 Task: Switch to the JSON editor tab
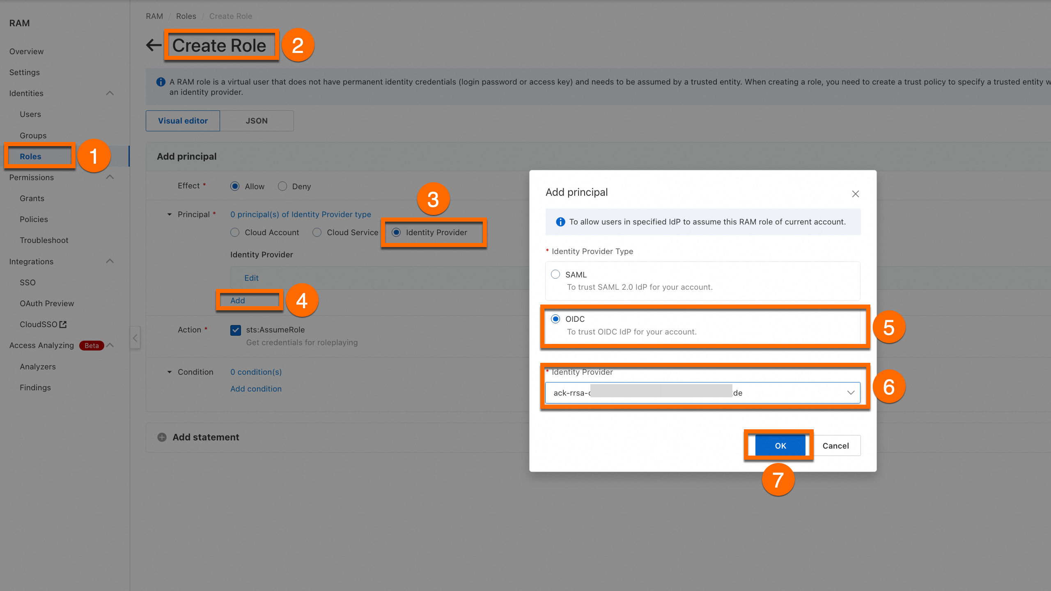(x=257, y=121)
